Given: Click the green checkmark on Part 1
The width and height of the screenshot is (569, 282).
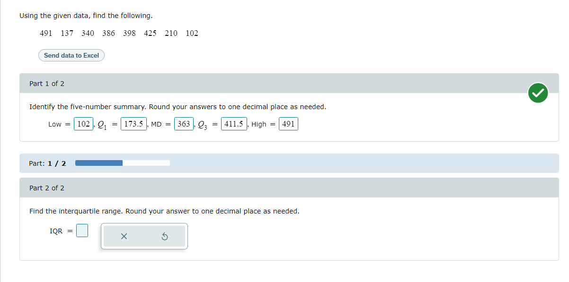Looking at the screenshot, I should tap(538, 93).
